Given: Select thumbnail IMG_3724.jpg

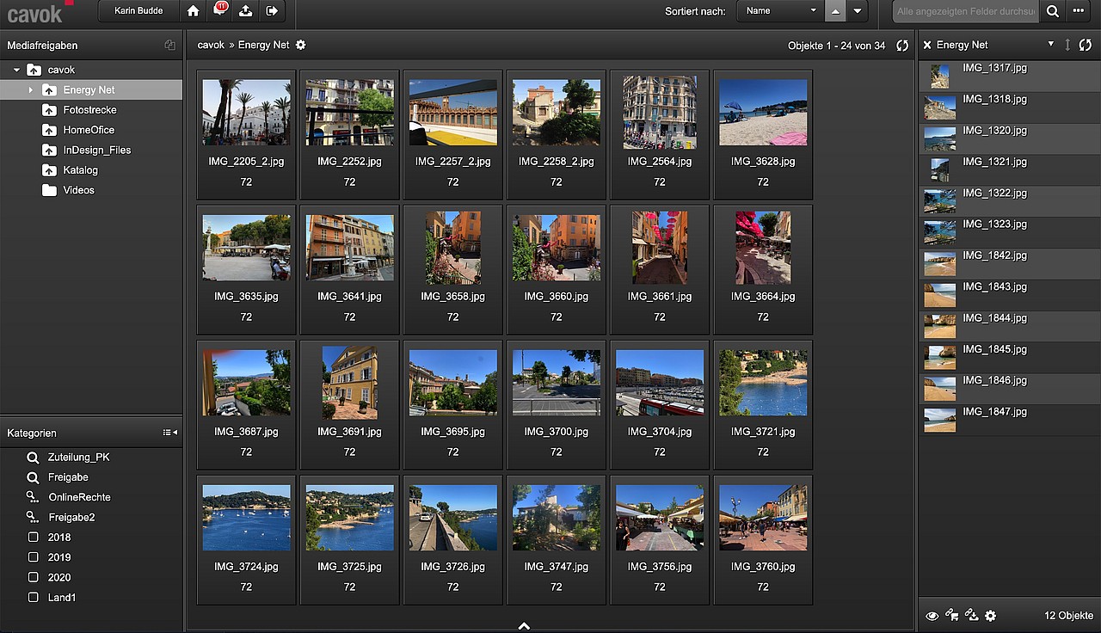Looking at the screenshot, I should click(246, 518).
